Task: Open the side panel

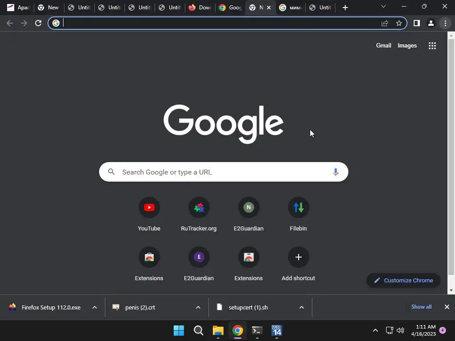Action: pyautogui.click(x=417, y=23)
